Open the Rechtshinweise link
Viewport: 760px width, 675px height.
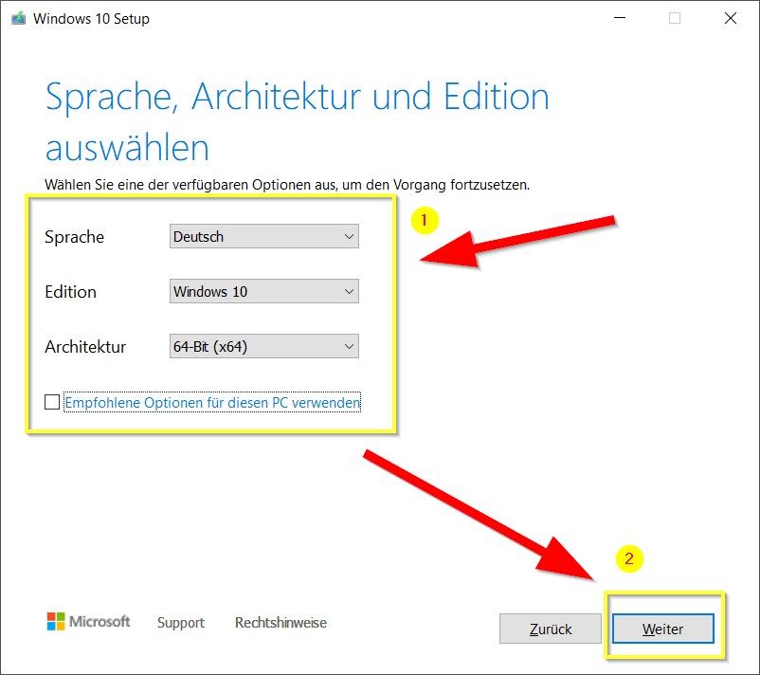coord(280,623)
